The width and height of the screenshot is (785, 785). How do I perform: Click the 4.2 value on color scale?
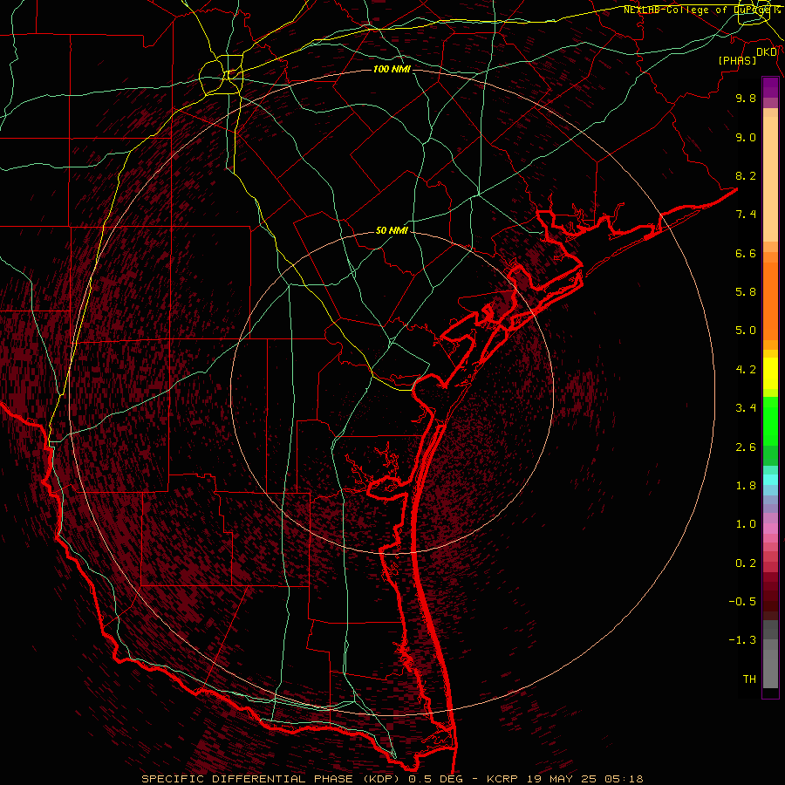(x=746, y=370)
